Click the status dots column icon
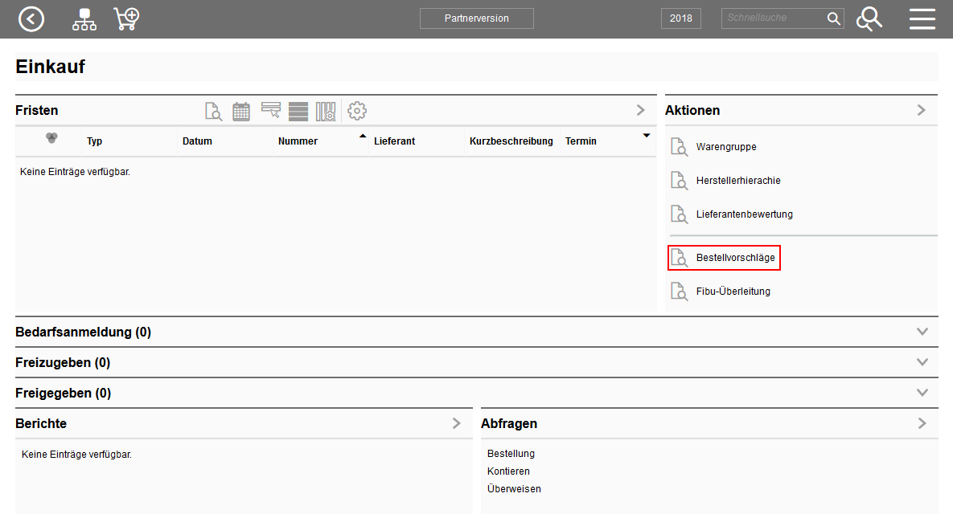The width and height of the screenshot is (953, 514). [x=51, y=138]
